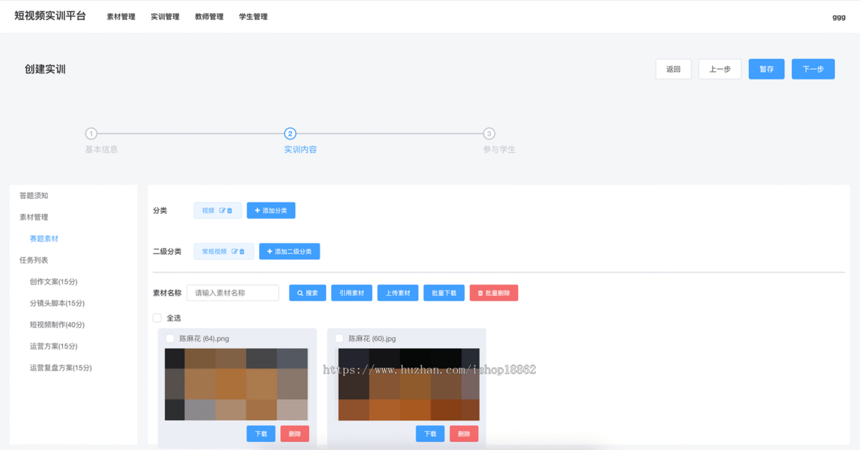Open the 实训管理 top menu
The height and width of the screenshot is (450, 860).
tap(165, 16)
